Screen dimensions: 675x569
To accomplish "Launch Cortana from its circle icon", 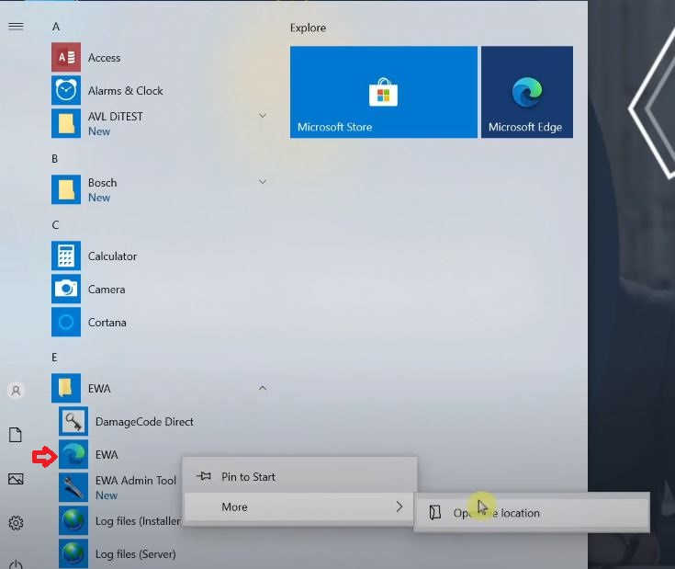I will point(66,322).
